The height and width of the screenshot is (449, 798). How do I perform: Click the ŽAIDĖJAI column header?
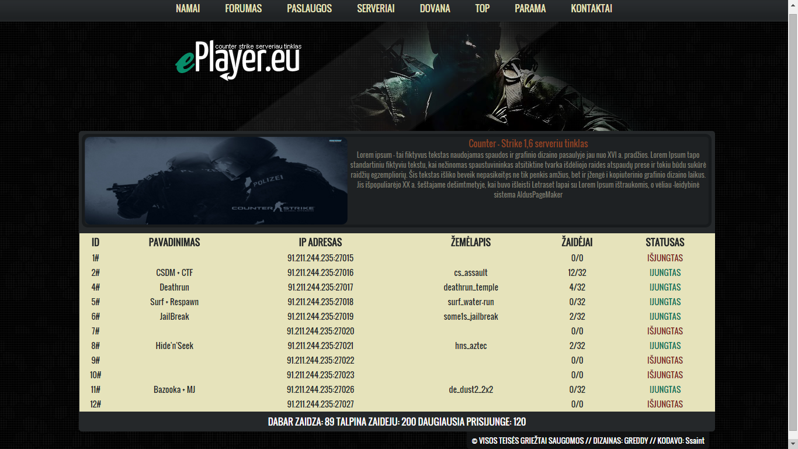coord(577,242)
